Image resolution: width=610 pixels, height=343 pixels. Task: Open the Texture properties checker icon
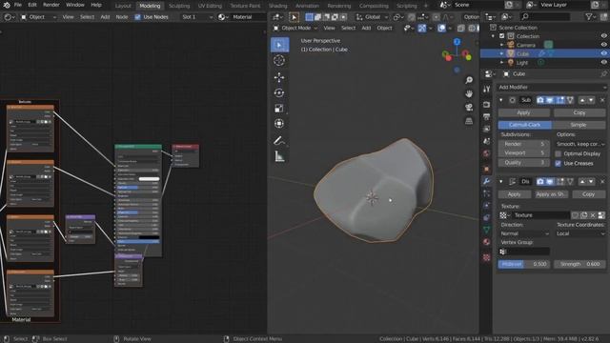point(486,257)
